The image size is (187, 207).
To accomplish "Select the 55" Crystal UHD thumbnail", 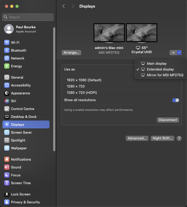I will (142, 32).
